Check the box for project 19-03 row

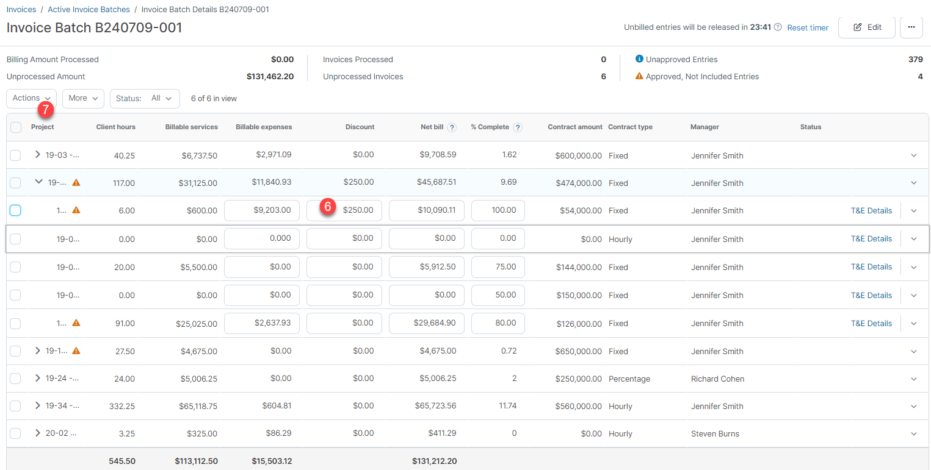pyautogui.click(x=16, y=155)
